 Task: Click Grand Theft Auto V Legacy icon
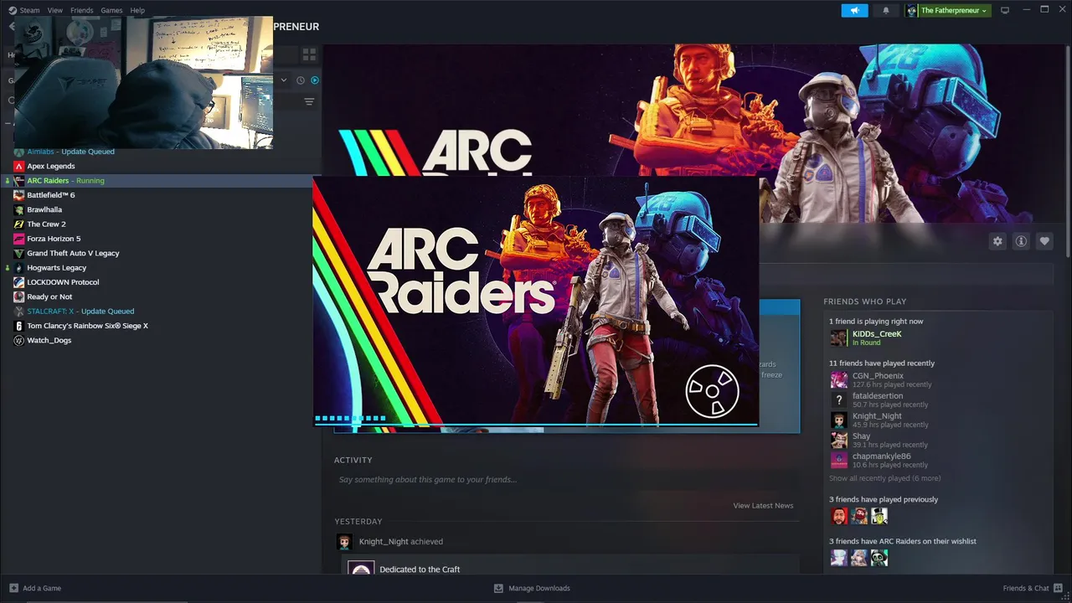(x=19, y=253)
